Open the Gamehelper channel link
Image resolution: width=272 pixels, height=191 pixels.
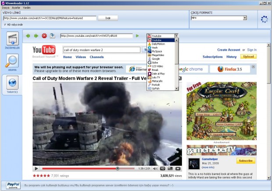[x=210, y=159]
